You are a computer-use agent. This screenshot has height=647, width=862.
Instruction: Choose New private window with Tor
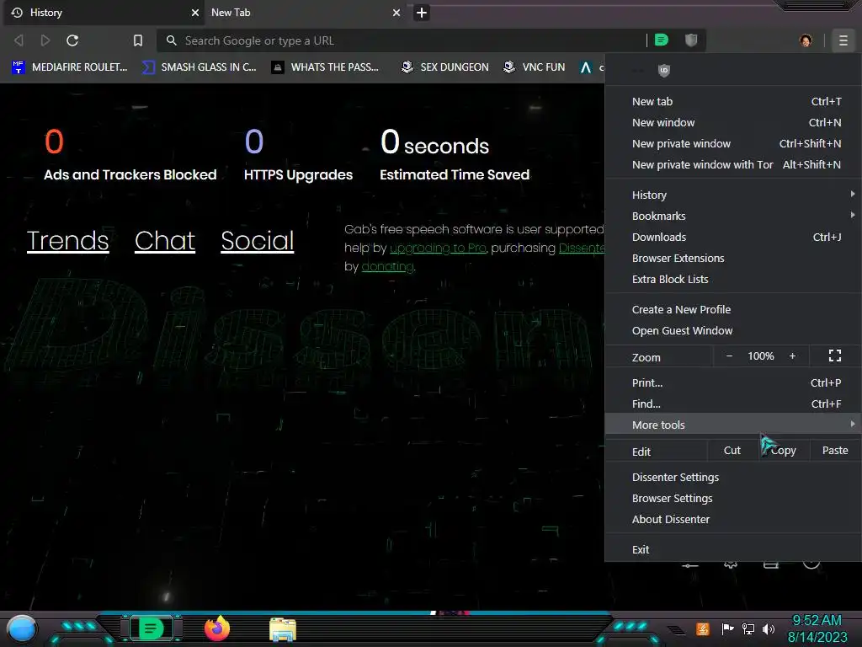(x=733, y=164)
